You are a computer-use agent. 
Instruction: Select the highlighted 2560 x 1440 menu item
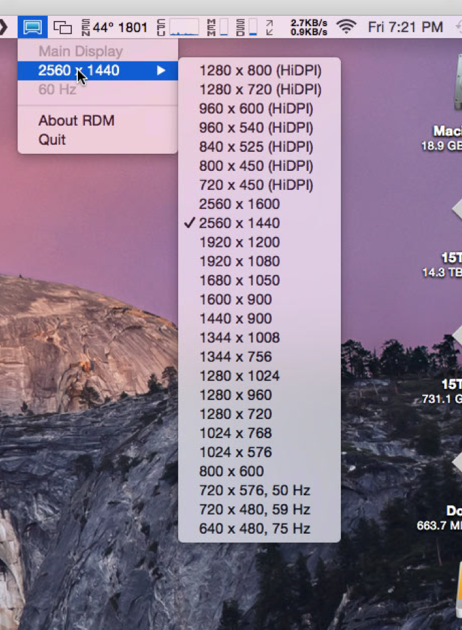tap(98, 71)
